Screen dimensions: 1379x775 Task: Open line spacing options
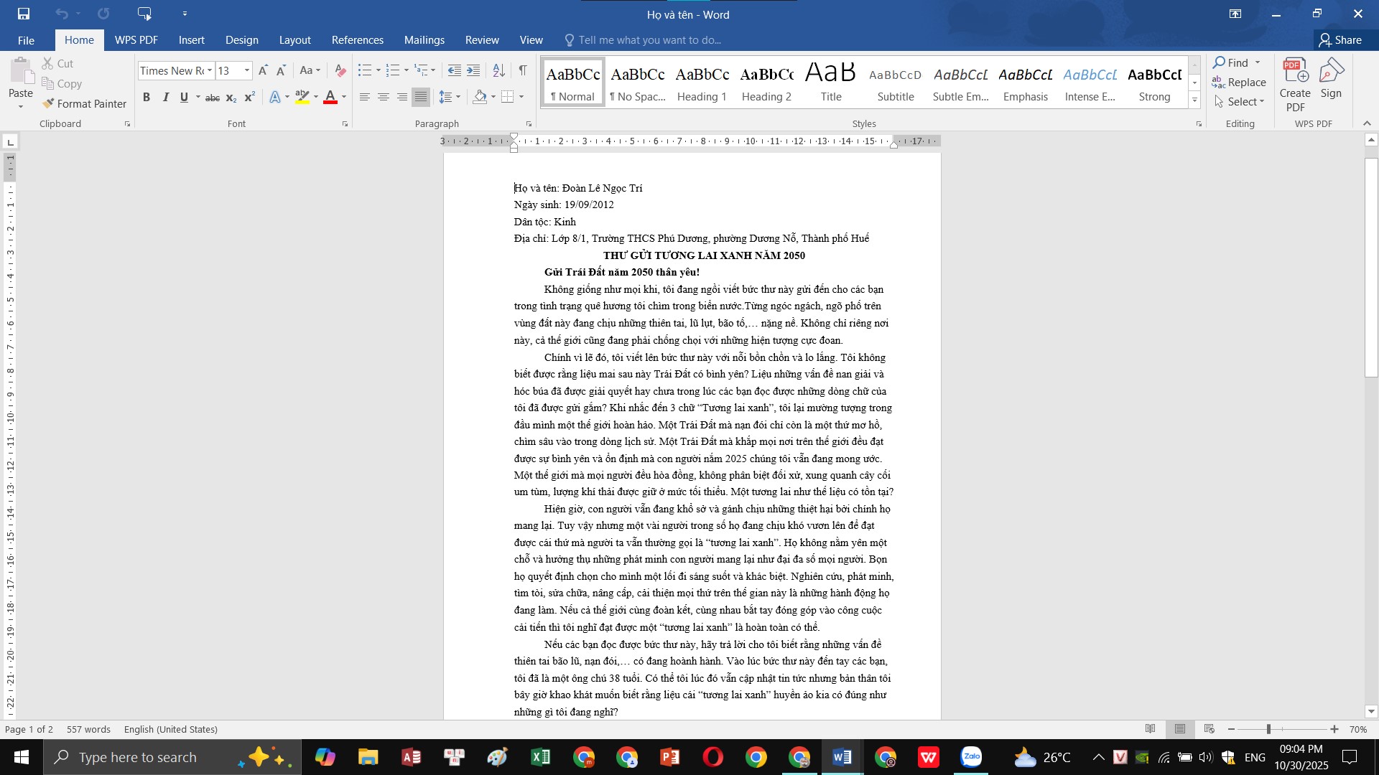pos(450,97)
